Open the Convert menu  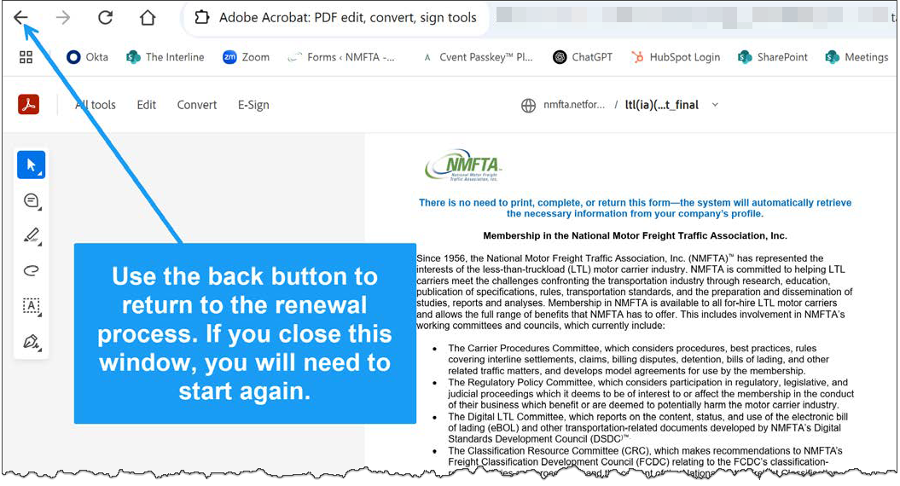pyautogui.click(x=197, y=105)
